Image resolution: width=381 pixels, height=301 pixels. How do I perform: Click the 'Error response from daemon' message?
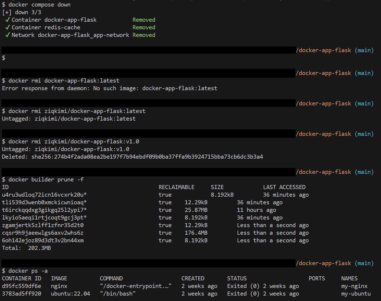coord(110,88)
